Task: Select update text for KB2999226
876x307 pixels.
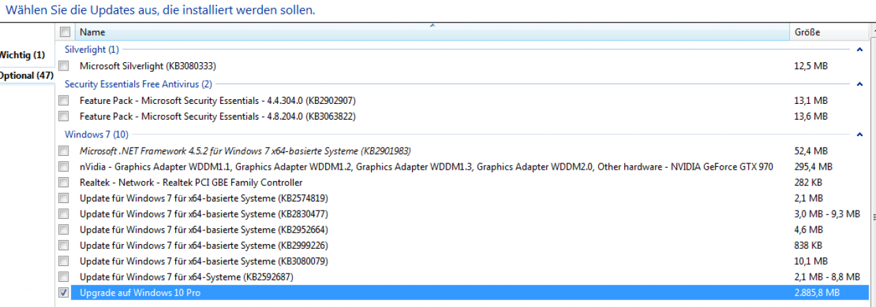Action: tap(203, 245)
